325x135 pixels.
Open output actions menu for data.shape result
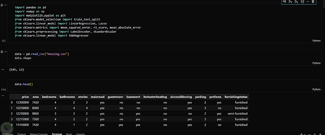pos(3,69)
